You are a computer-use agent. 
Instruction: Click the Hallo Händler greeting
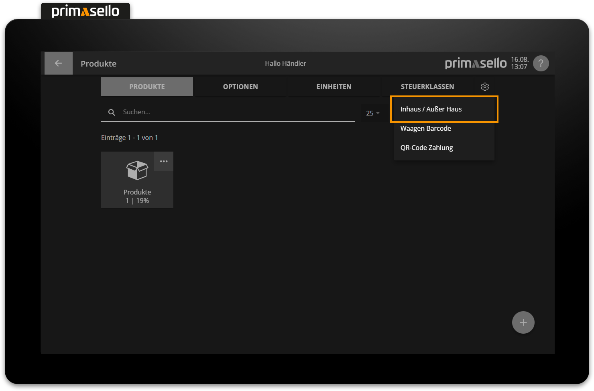[x=285, y=63]
